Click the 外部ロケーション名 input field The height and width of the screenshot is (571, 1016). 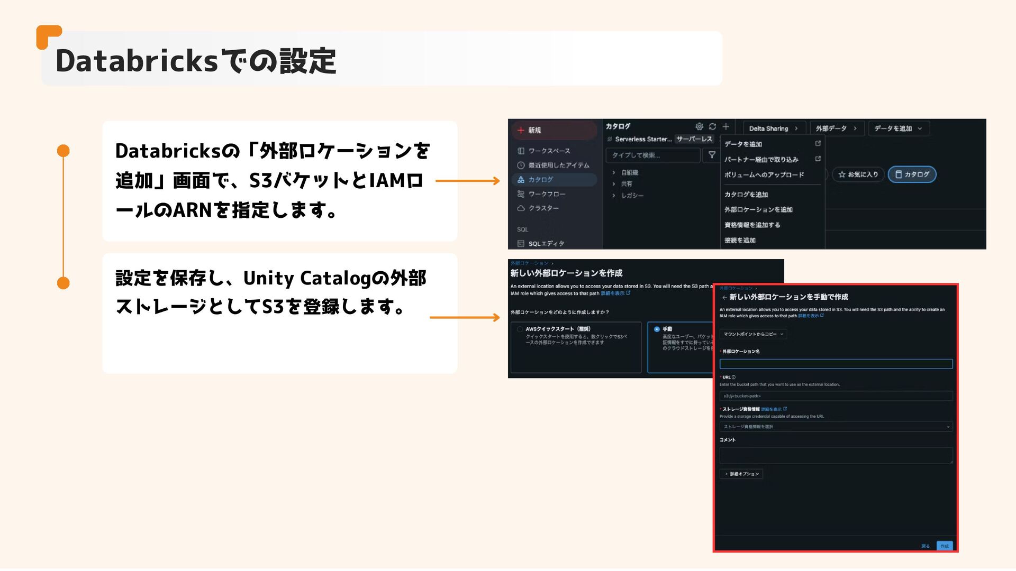point(836,364)
